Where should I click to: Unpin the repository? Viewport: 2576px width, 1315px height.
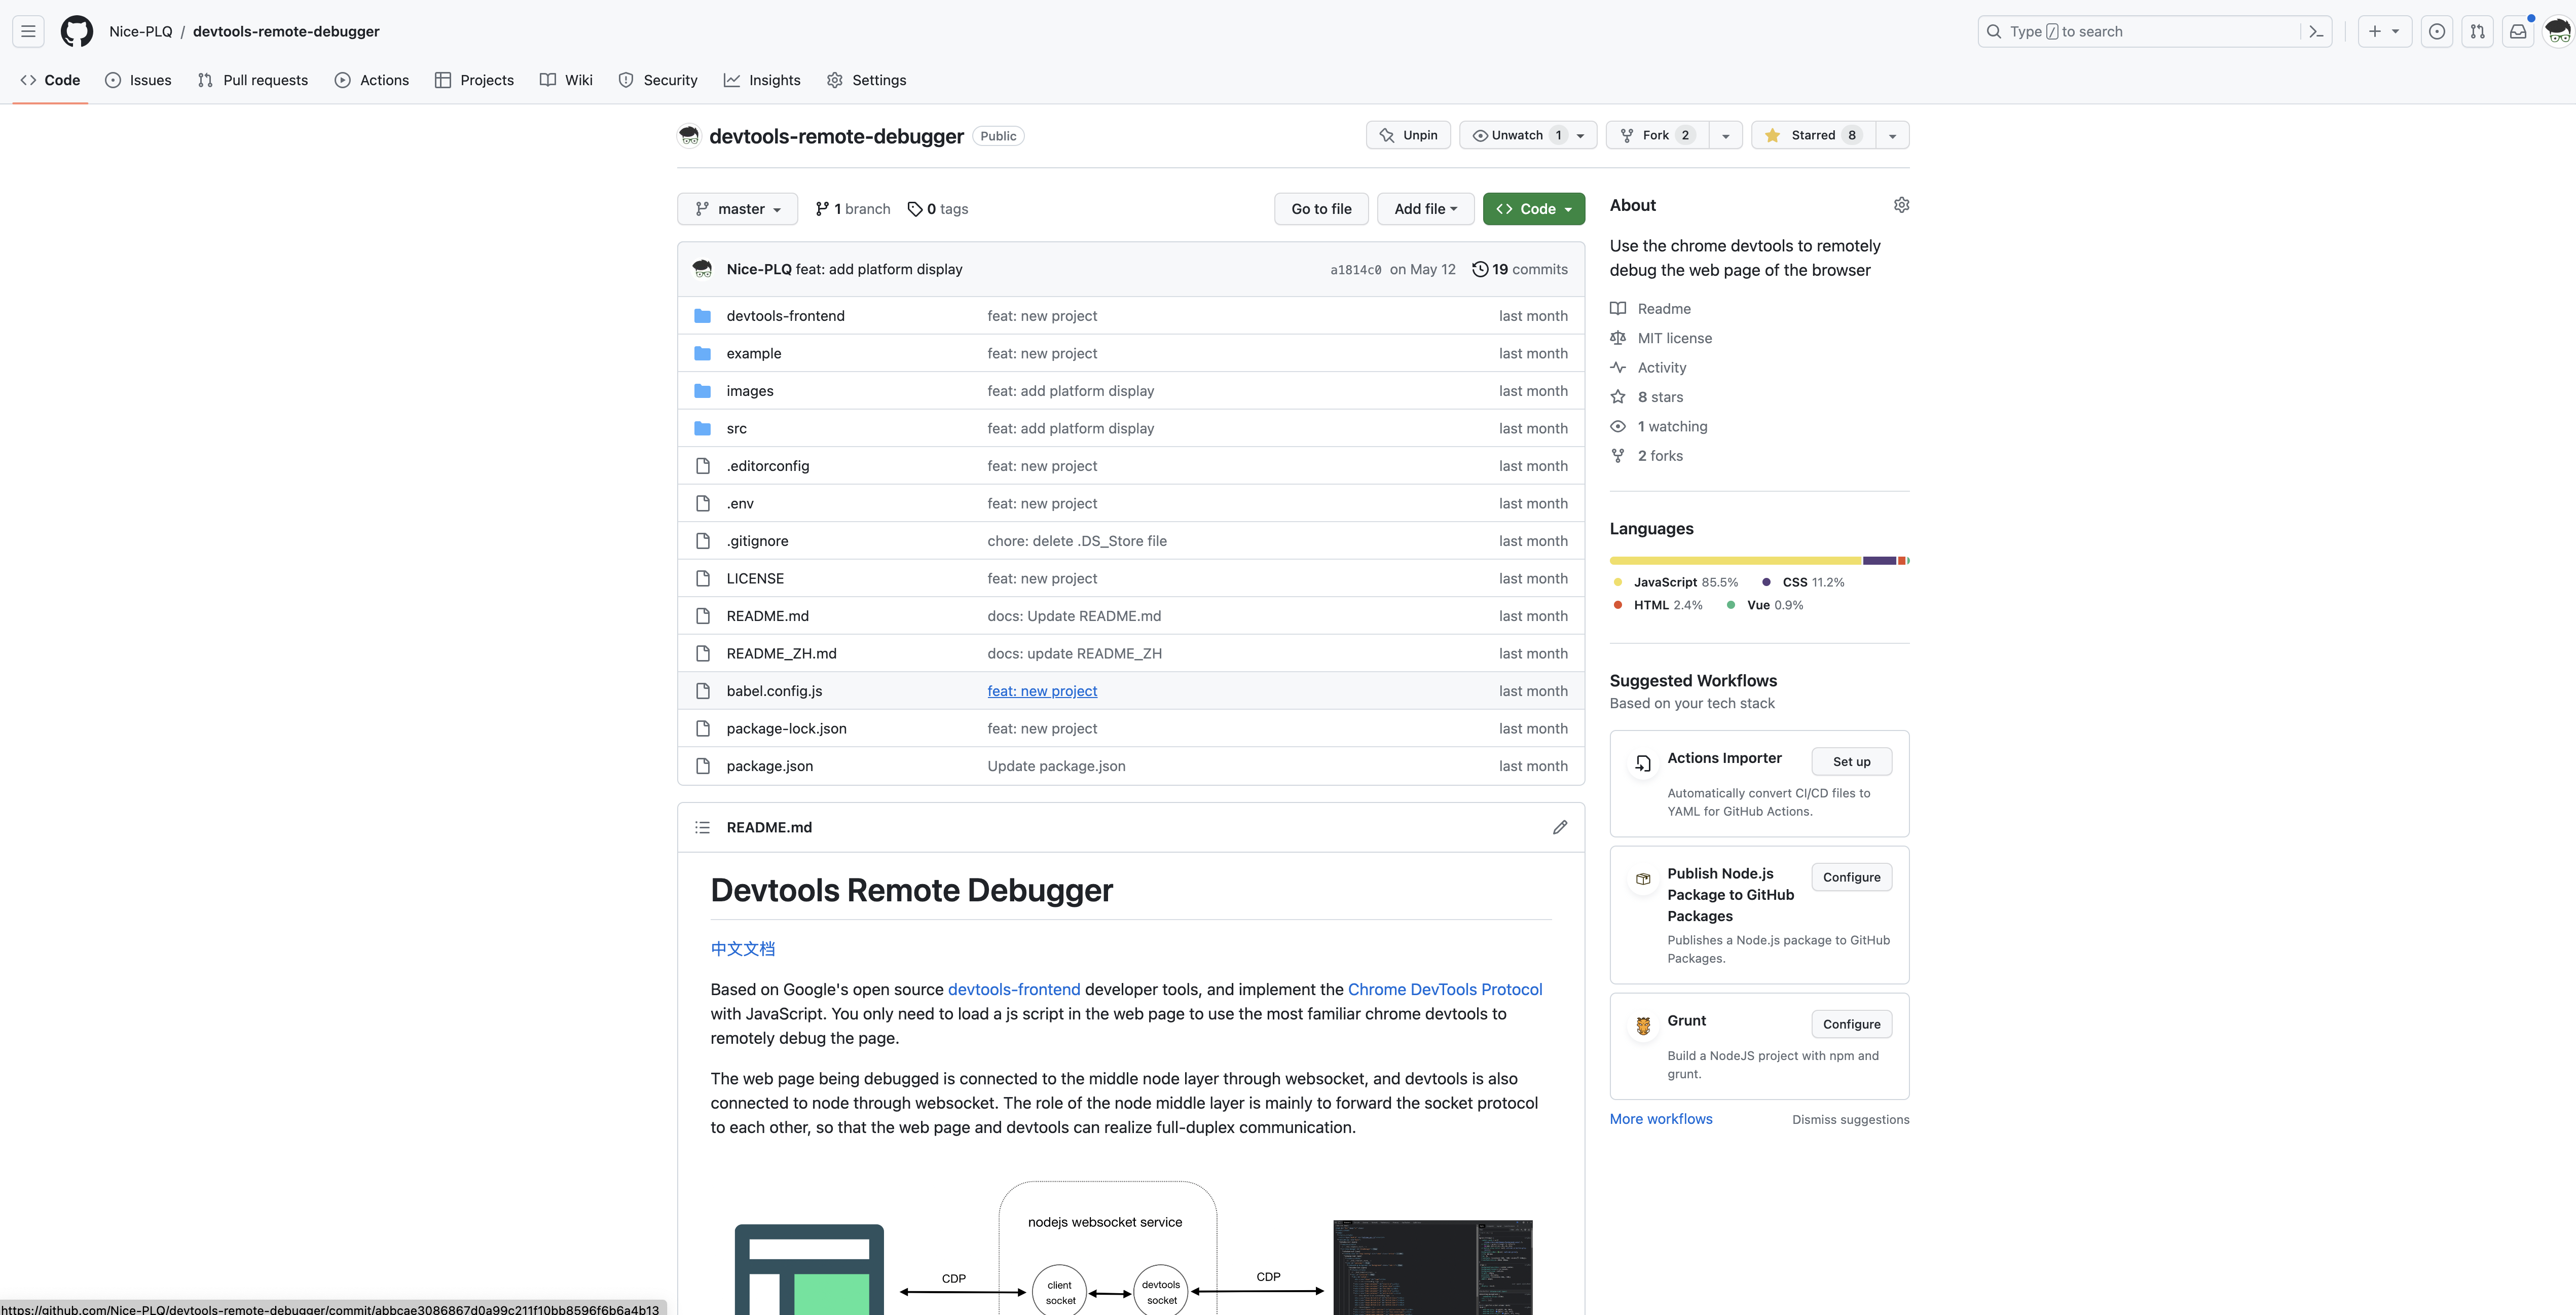pyautogui.click(x=1408, y=135)
